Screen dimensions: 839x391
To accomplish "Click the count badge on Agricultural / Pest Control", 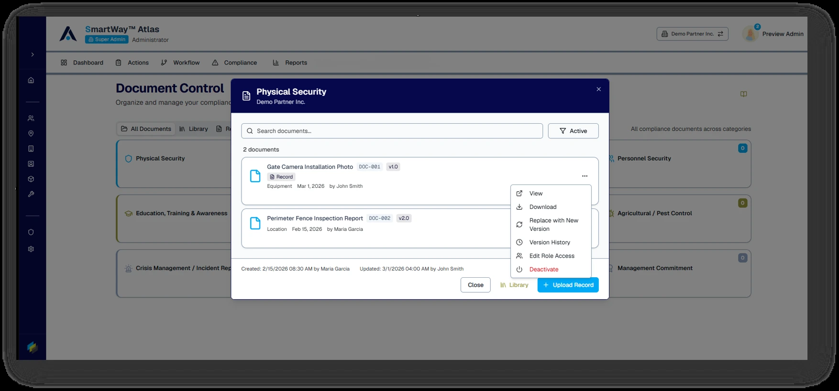I will (x=742, y=203).
